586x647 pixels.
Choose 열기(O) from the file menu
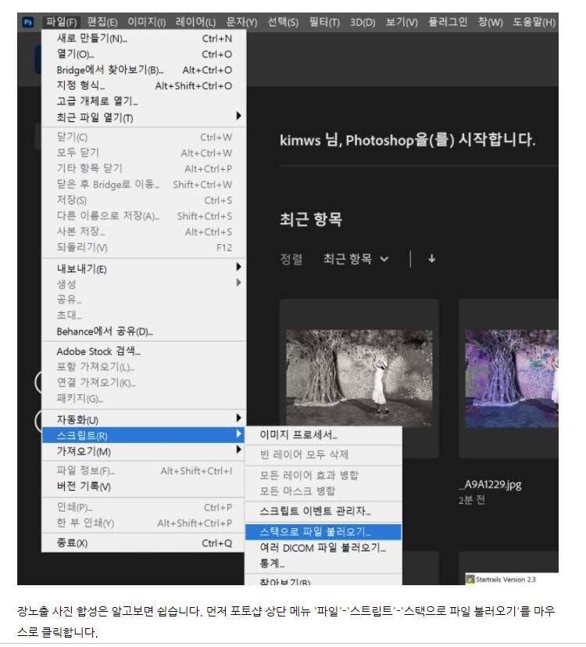pos(144,54)
